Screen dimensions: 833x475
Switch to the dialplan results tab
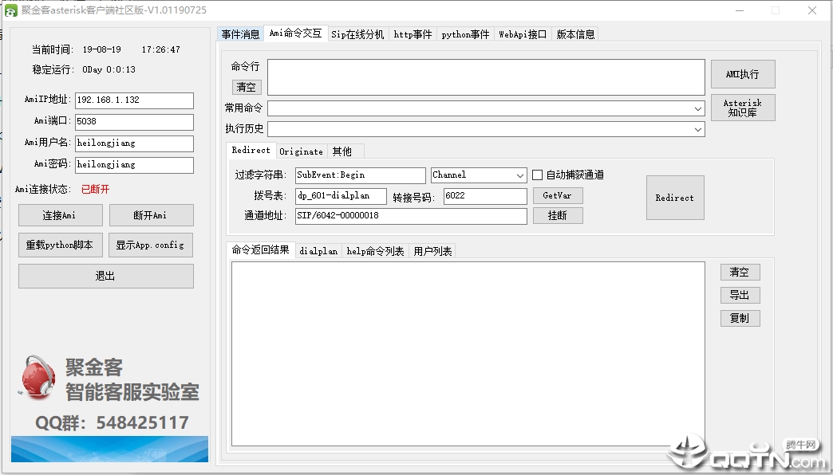pyautogui.click(x=318, y=252)
